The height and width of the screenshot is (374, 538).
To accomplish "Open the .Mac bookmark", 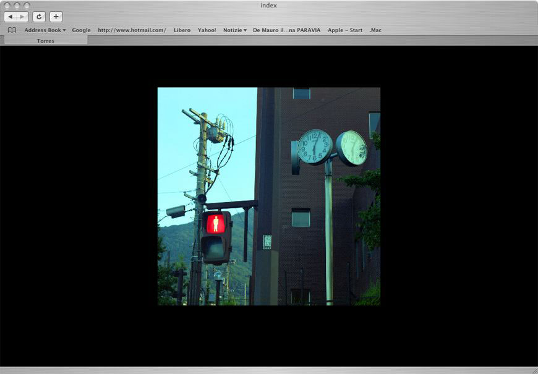I will (x=375, y=30).
